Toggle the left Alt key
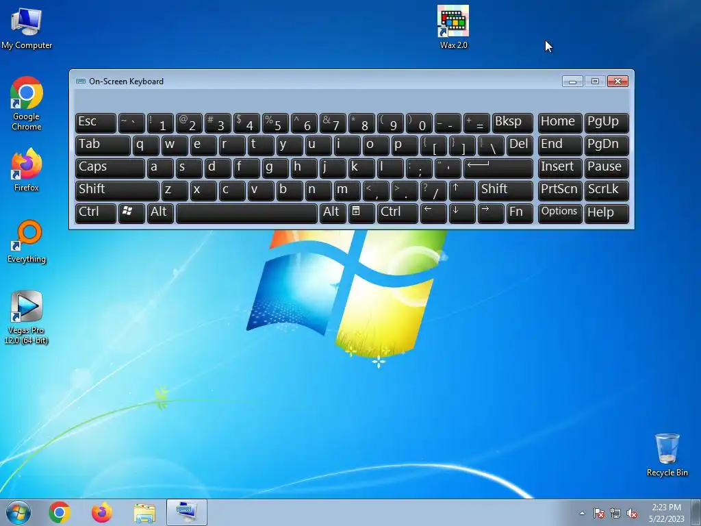 tap(160, 214)
